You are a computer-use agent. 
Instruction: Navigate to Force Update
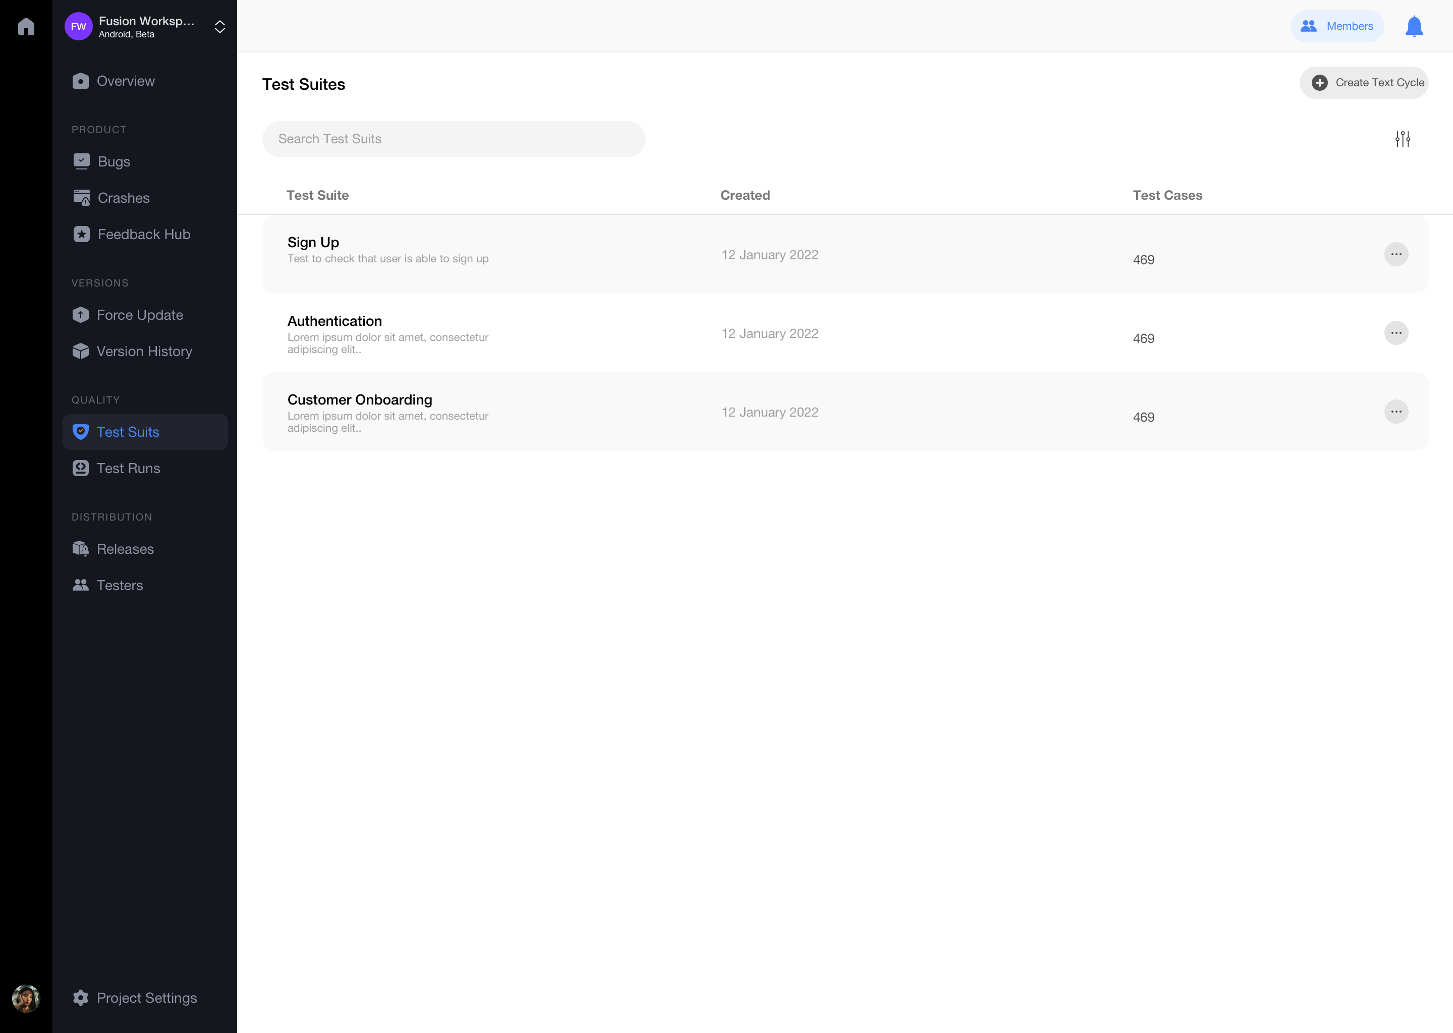[x=139, y=315]
